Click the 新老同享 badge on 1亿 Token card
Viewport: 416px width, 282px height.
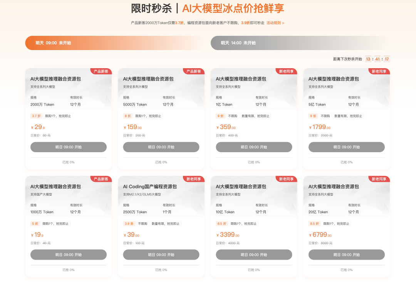pos(287,71)
